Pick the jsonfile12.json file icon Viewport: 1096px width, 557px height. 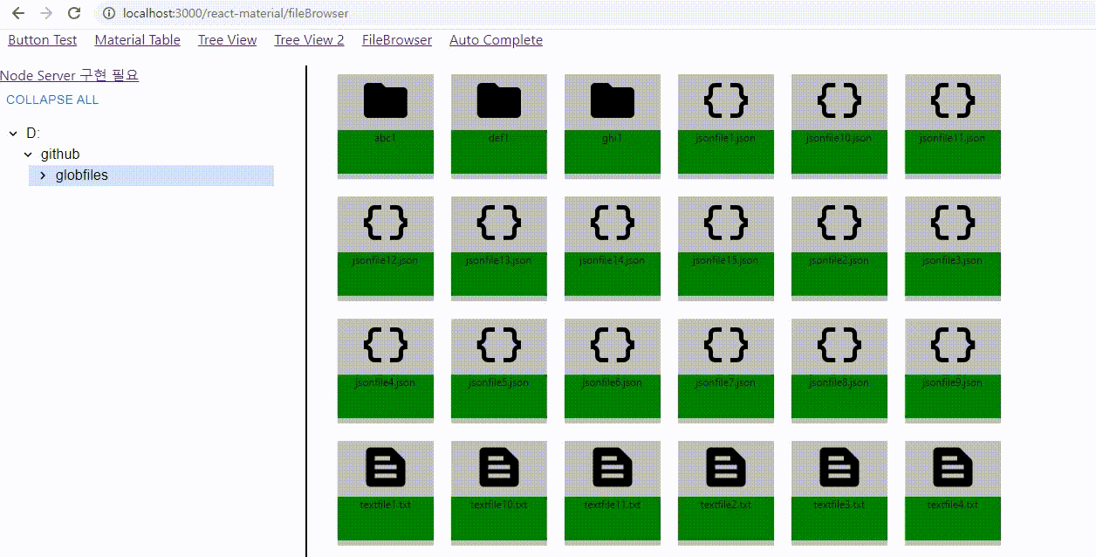(386, 223)
